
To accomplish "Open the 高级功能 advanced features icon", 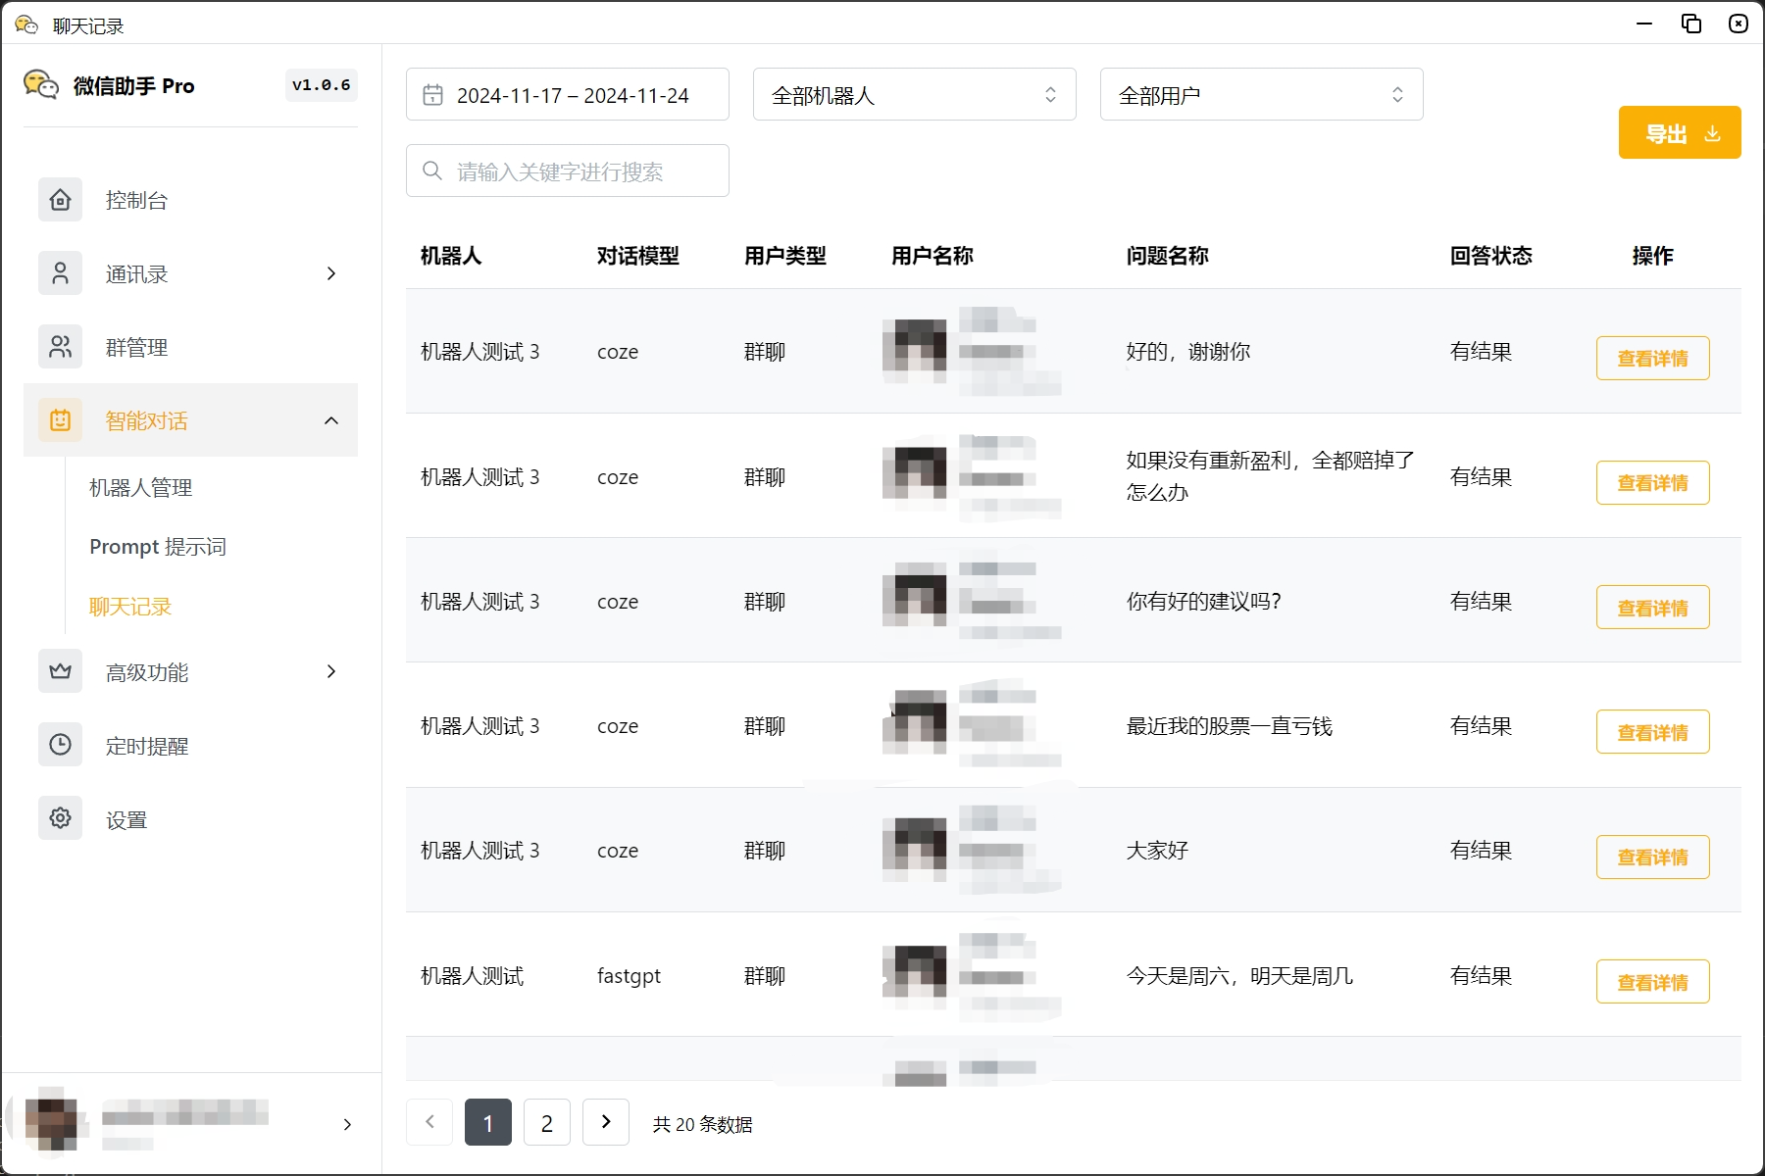I will pos(60,671).
